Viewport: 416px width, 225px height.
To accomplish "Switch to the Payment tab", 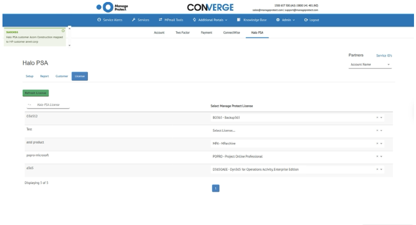I will pyautogui.click(x=207, y=33).
